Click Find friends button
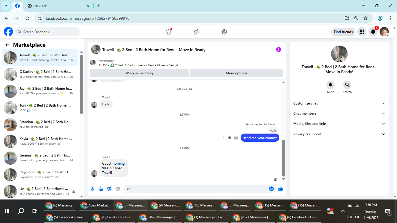Image resolution: width=397 pixels, height=223 pixels. [x=343, y=32]
